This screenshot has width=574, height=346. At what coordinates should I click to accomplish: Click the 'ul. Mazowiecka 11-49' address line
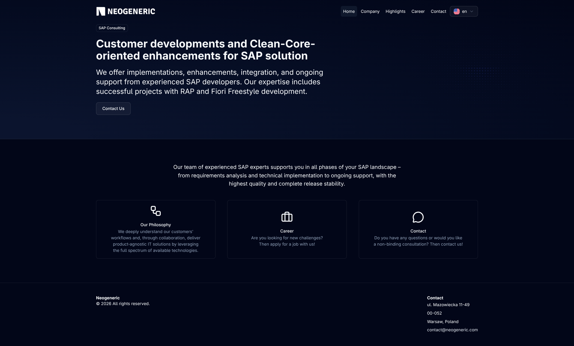point(448,305)
